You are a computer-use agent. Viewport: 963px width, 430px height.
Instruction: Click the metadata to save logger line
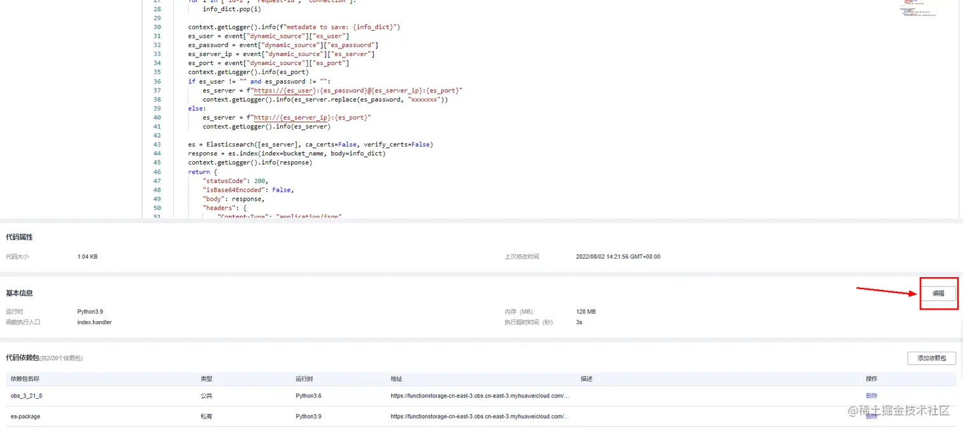(x=294, y=27)
